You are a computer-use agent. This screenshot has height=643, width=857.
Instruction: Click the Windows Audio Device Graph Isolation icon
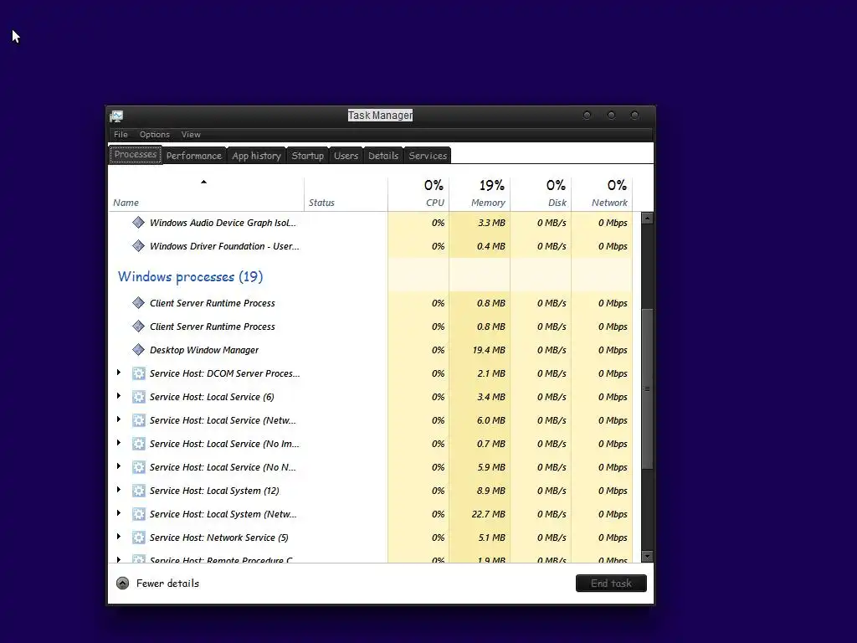click(x=138, y=223)
